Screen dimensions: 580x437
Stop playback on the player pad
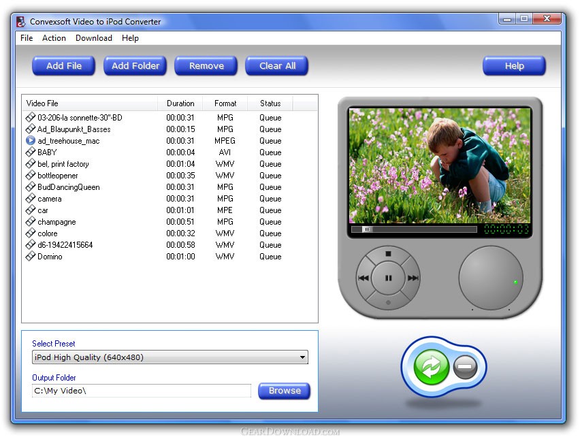(388, 254)
